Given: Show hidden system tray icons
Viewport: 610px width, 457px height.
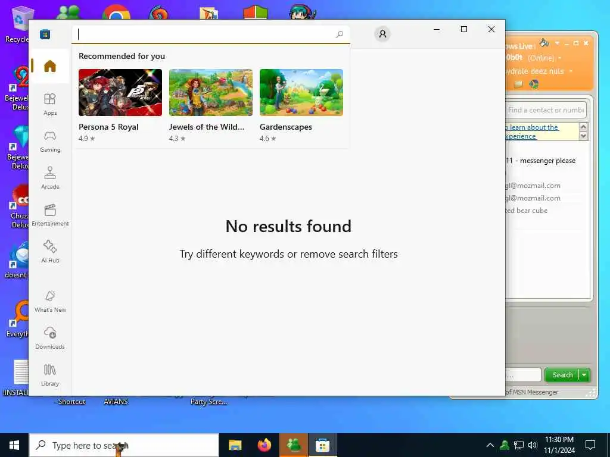Looking at the screenshot, I should (490, 445).
